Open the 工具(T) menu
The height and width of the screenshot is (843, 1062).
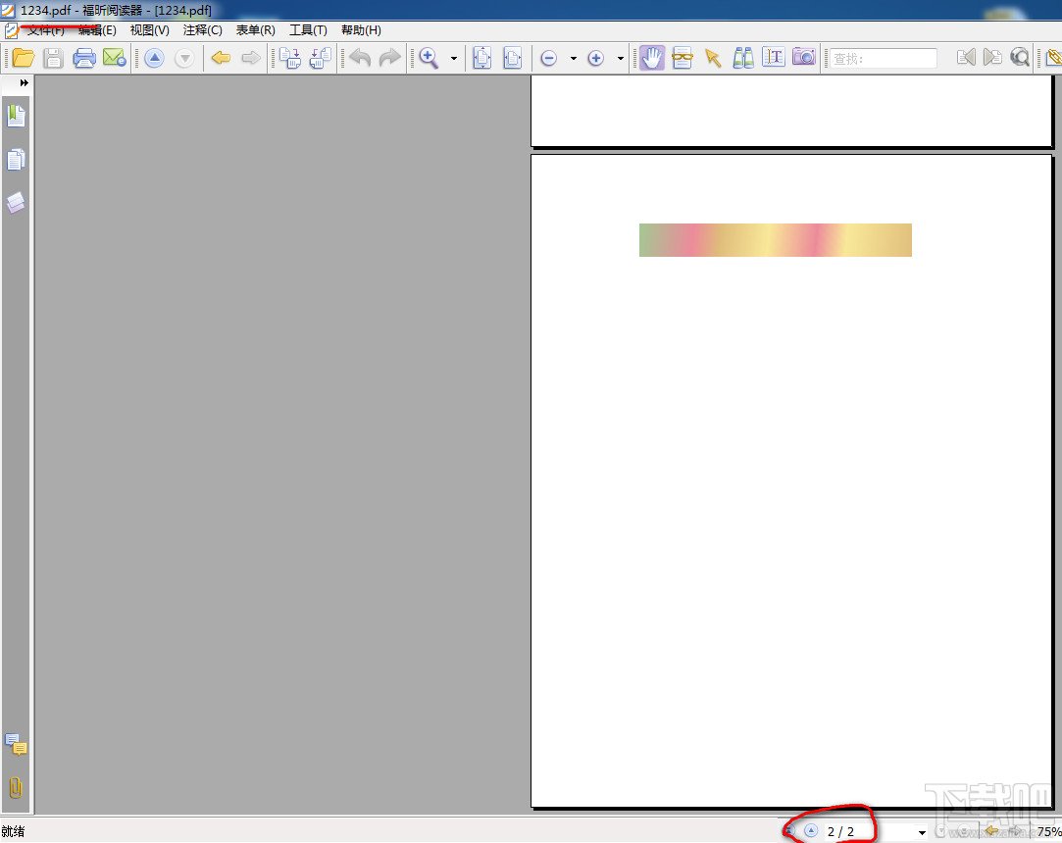point(308,30)
